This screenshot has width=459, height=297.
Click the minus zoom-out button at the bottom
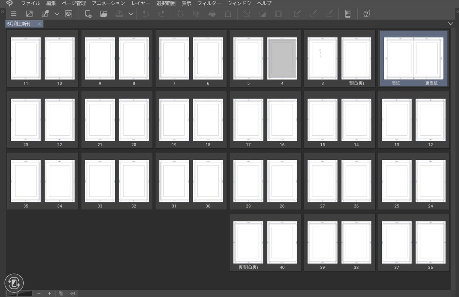pos(39,293)
